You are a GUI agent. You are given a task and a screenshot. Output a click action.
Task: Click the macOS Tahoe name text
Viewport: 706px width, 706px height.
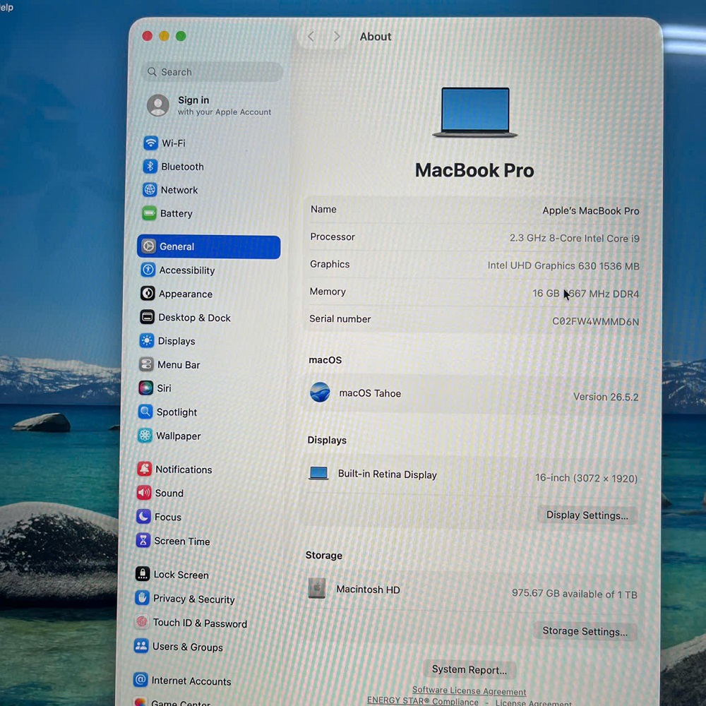coord(370,393)
